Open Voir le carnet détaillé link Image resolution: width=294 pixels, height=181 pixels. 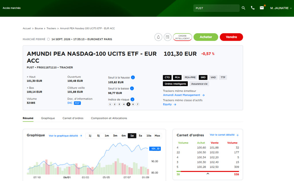pos(222,135)
